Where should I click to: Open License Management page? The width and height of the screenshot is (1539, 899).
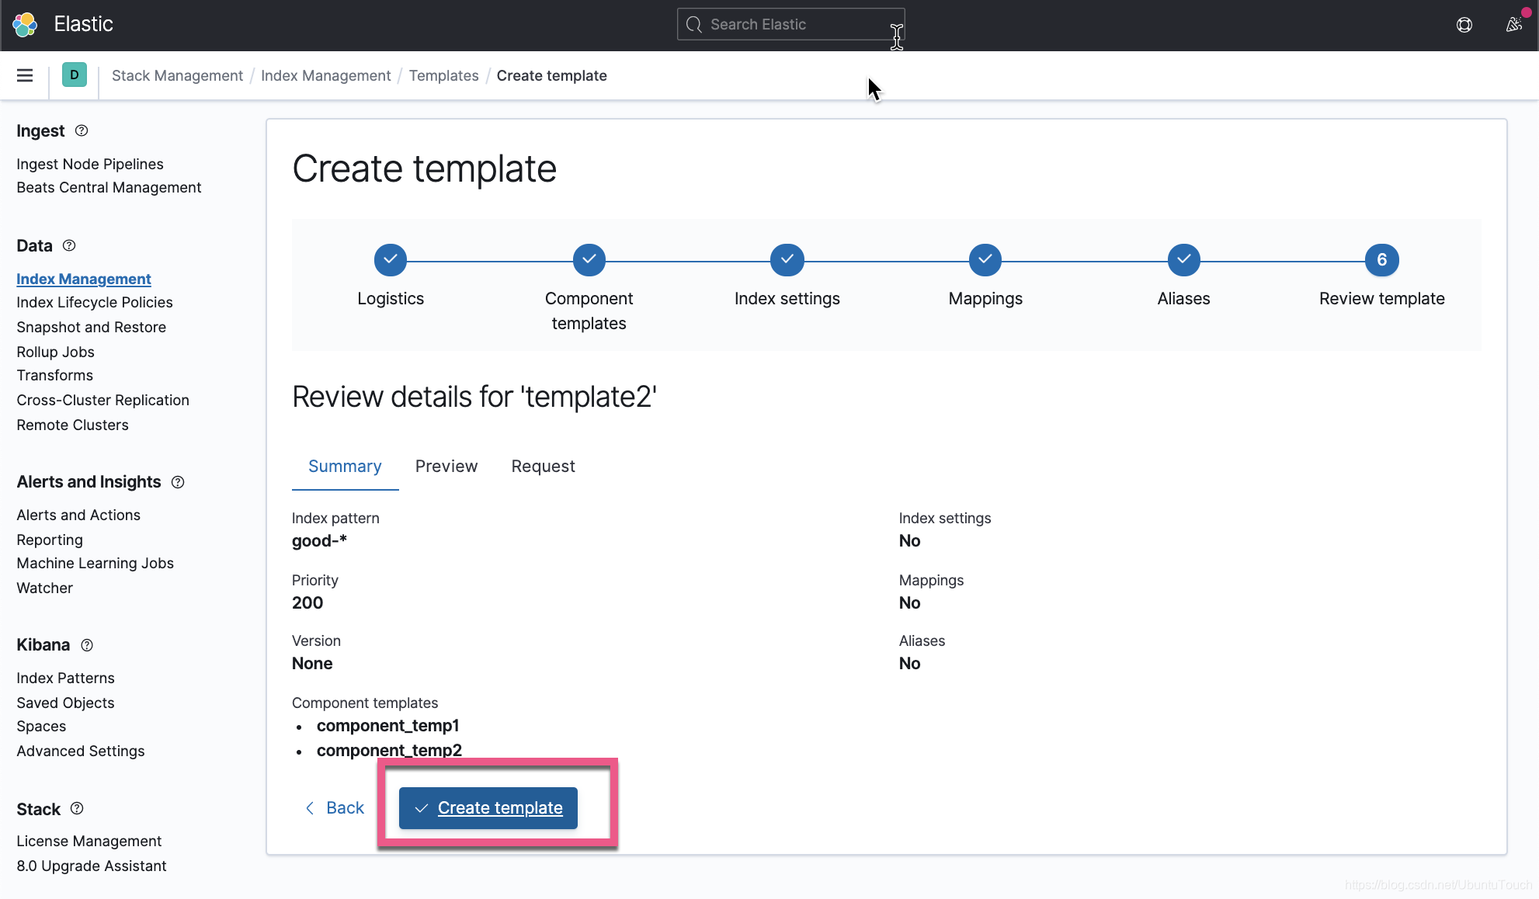pos(89,841)
